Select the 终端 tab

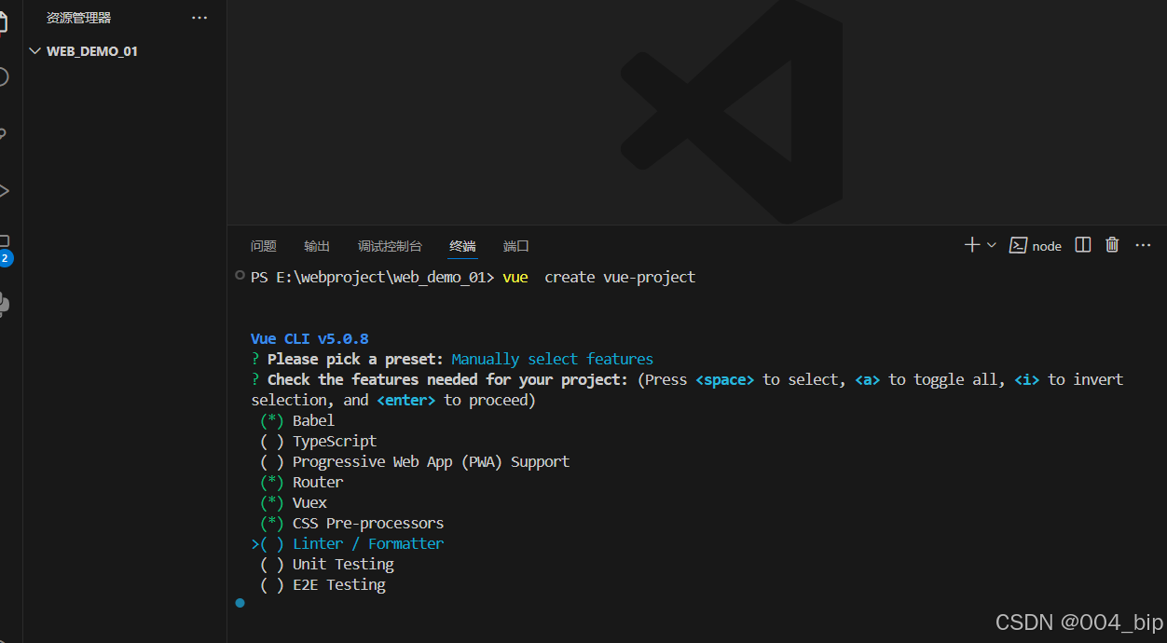(462, 246)
